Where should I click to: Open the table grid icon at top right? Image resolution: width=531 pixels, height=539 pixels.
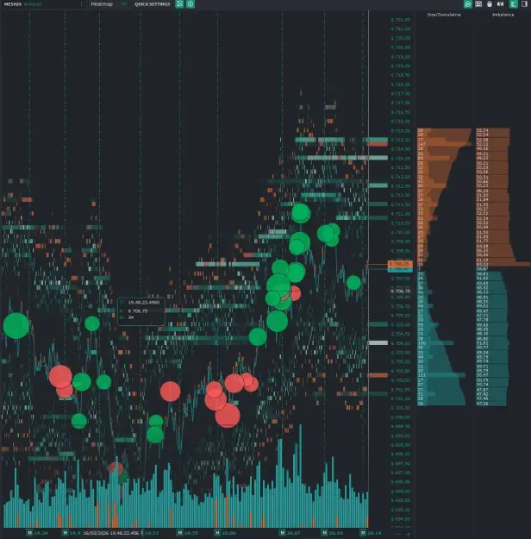coord(478,4)
